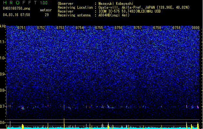Click the antenna A504HB(yagi 4el) text
Screen dimensions: 203x129
[114, 15]
